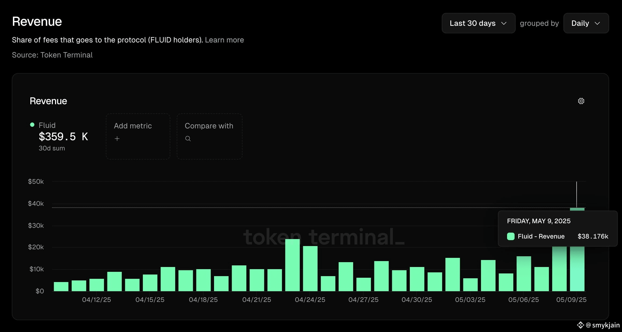This screenshot has width=622, height=332.
Task: Click the FRIDAY, MAY 9, 2025 tooltip heading
Action: [x=539, y=221]
